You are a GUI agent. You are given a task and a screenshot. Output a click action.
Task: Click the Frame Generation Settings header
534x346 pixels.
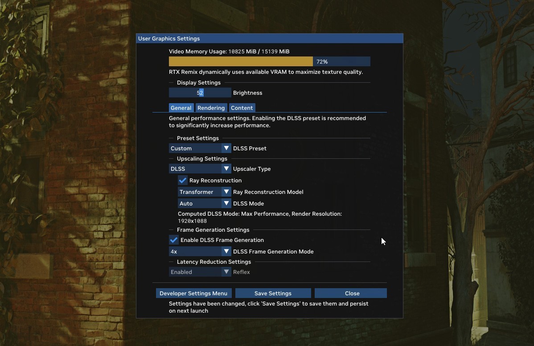(213, 230)
